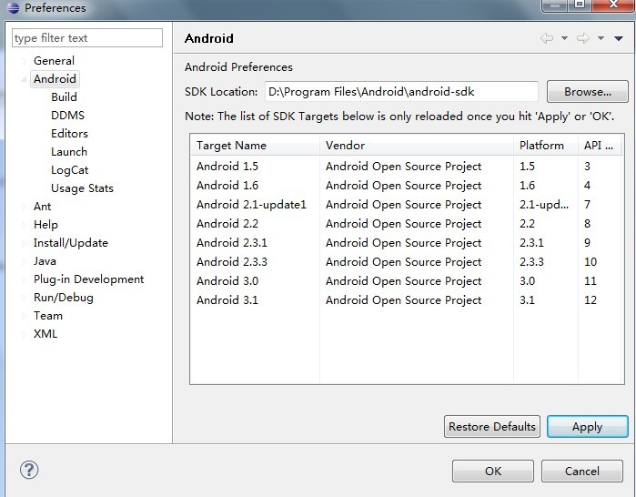The image size is (636, 497).
Task: Click the Browse... button for SDK location
Action: point(588,92)
